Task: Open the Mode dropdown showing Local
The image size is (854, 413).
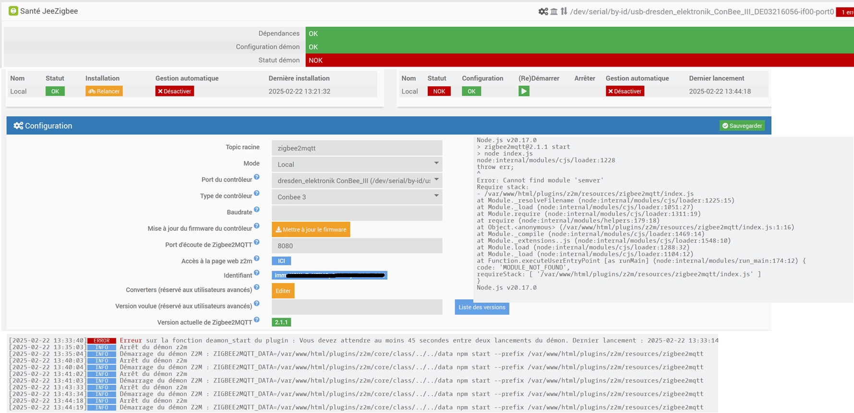Action: 357,164
